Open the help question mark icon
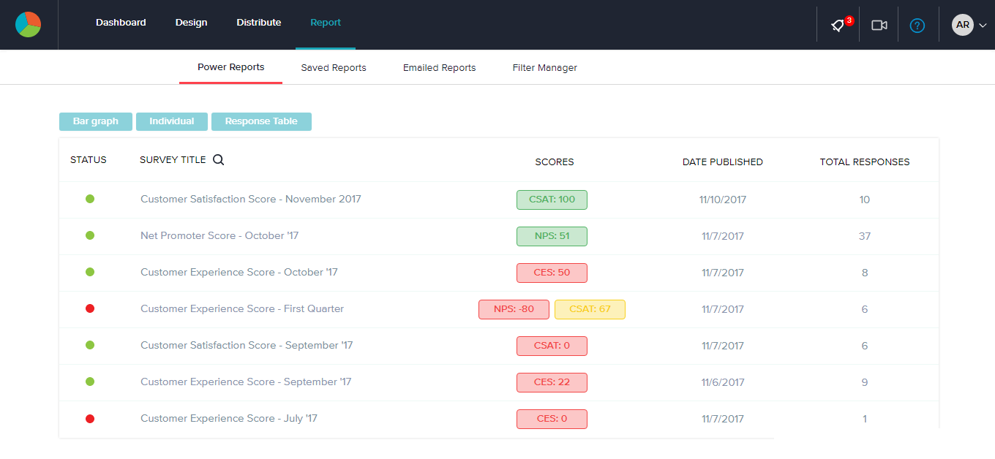The image size is (995, 459). coord(917,26)
